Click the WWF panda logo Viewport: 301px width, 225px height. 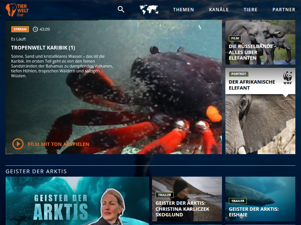pos(288,77)
